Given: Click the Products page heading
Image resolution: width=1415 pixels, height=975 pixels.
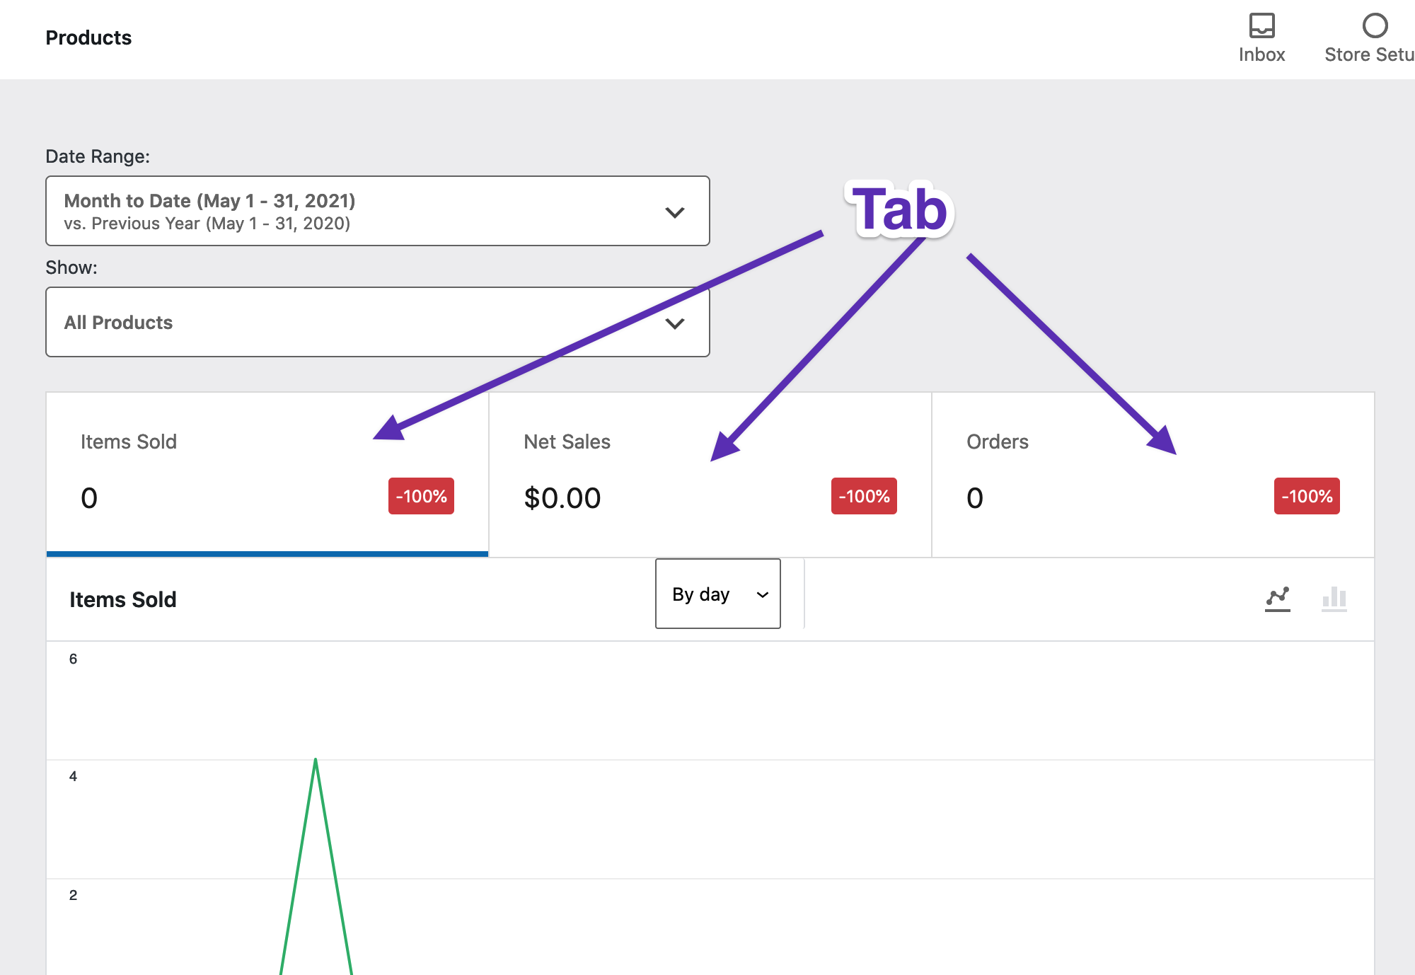Looking at the screenshot, I should (88, 37).
